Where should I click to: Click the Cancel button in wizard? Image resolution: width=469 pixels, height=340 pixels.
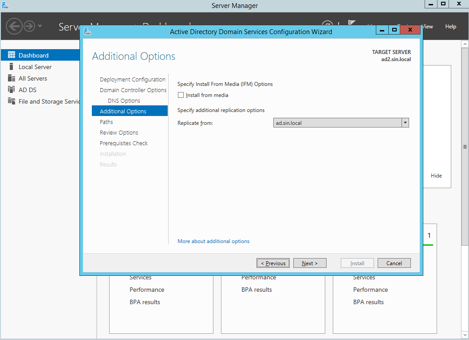tap(394, 263)
